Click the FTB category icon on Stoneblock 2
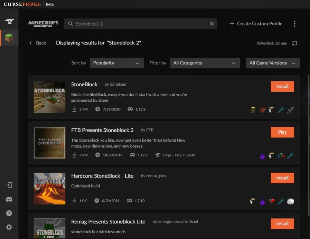Screen dimensions: 310x239 point(281,156)
